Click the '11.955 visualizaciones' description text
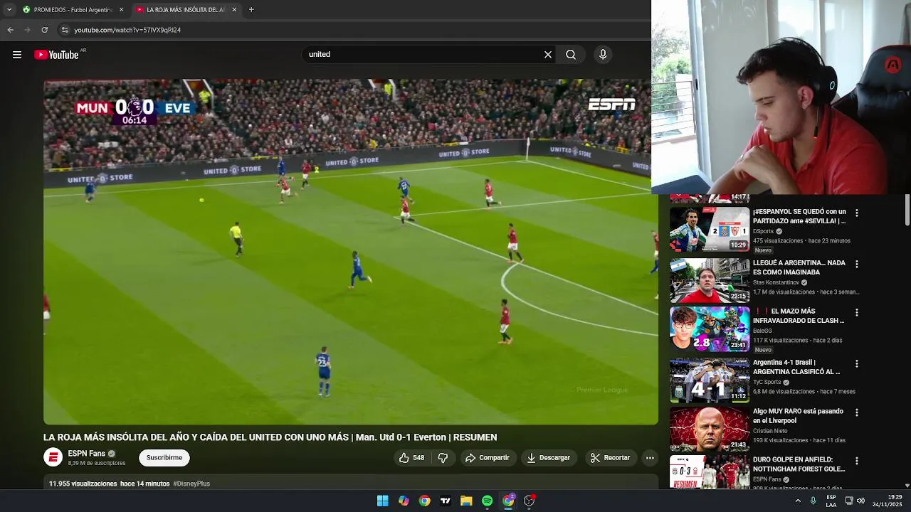The height and width of the screenshot is (512, 911). 83,484
